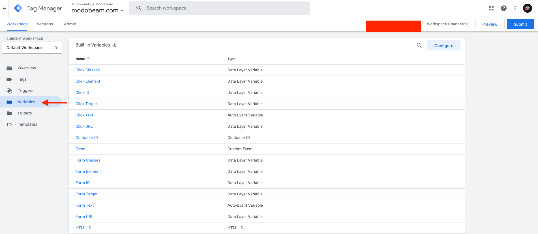Click the Submit button
The height and width of the screenshot is (234, 538).
(520, 24)
